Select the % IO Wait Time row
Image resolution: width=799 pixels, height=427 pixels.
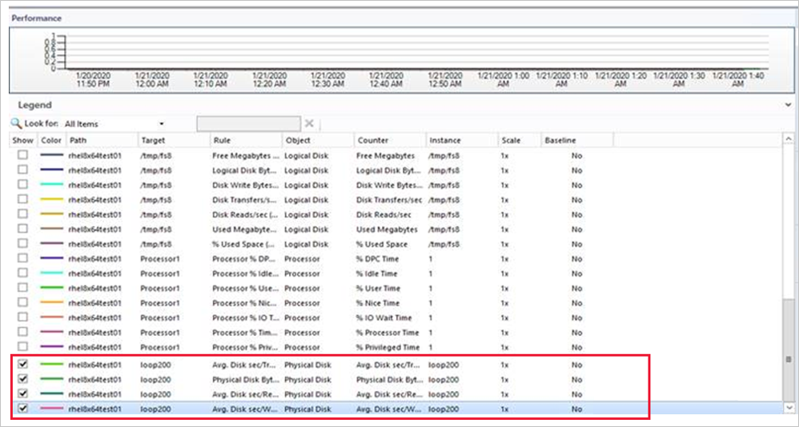pos(383,318)
